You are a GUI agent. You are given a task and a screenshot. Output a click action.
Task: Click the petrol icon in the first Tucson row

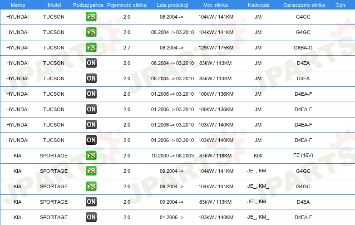tap(91, 17)
